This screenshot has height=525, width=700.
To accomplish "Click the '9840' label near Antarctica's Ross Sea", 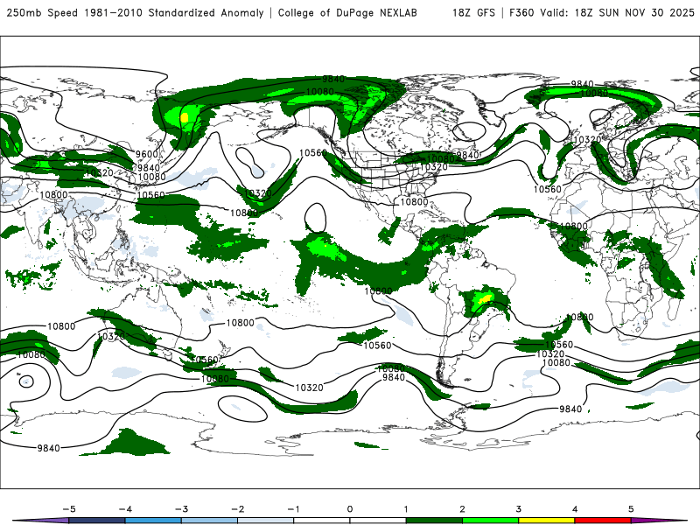I will [x=49, y=448].
